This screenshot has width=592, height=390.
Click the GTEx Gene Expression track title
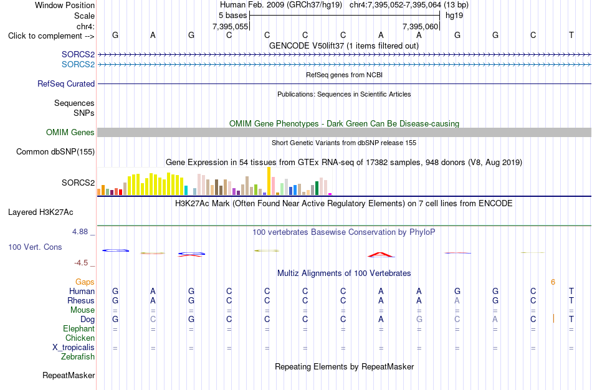343,163
